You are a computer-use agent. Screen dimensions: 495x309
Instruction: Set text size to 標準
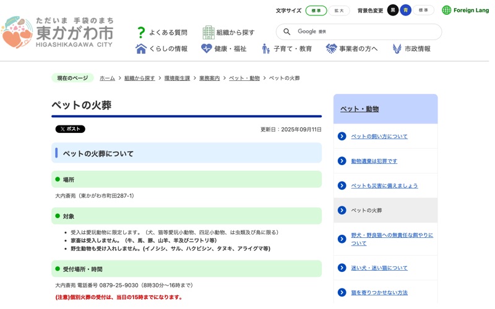click(x=316, y=11)
